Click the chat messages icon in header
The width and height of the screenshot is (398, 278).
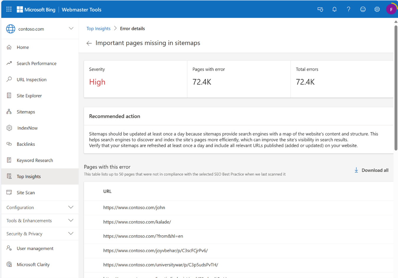[320, 9]
